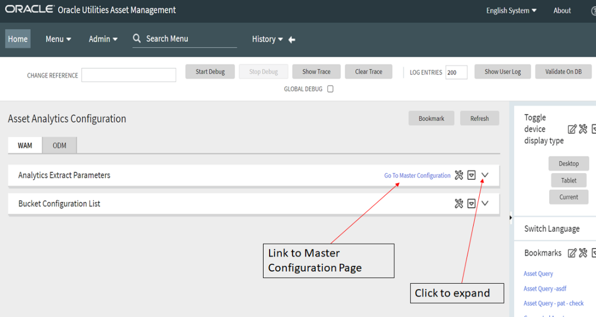
Task: Click the Stop Debug button
Action: tap(264, 72)
